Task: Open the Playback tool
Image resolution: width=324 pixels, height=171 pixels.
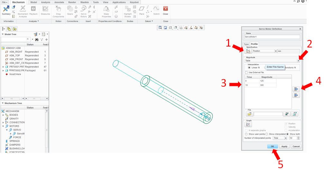Action: tap(33, 10)
